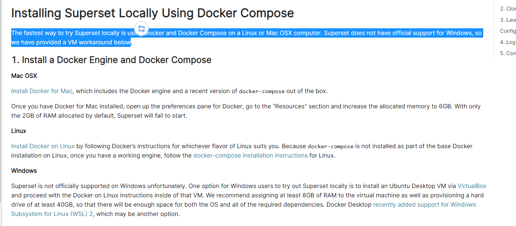Click the Install a Docker Engine heading
This screenshot has width=516, height=226.
pos(111,60)
